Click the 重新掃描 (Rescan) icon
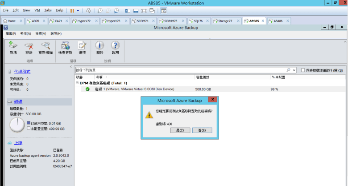This screenshot has height=186, width=348. click(46, 46)
